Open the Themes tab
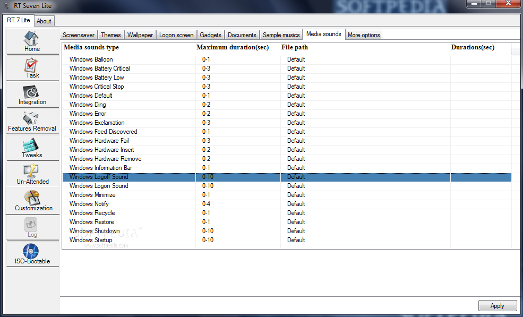 coord(111,35)
